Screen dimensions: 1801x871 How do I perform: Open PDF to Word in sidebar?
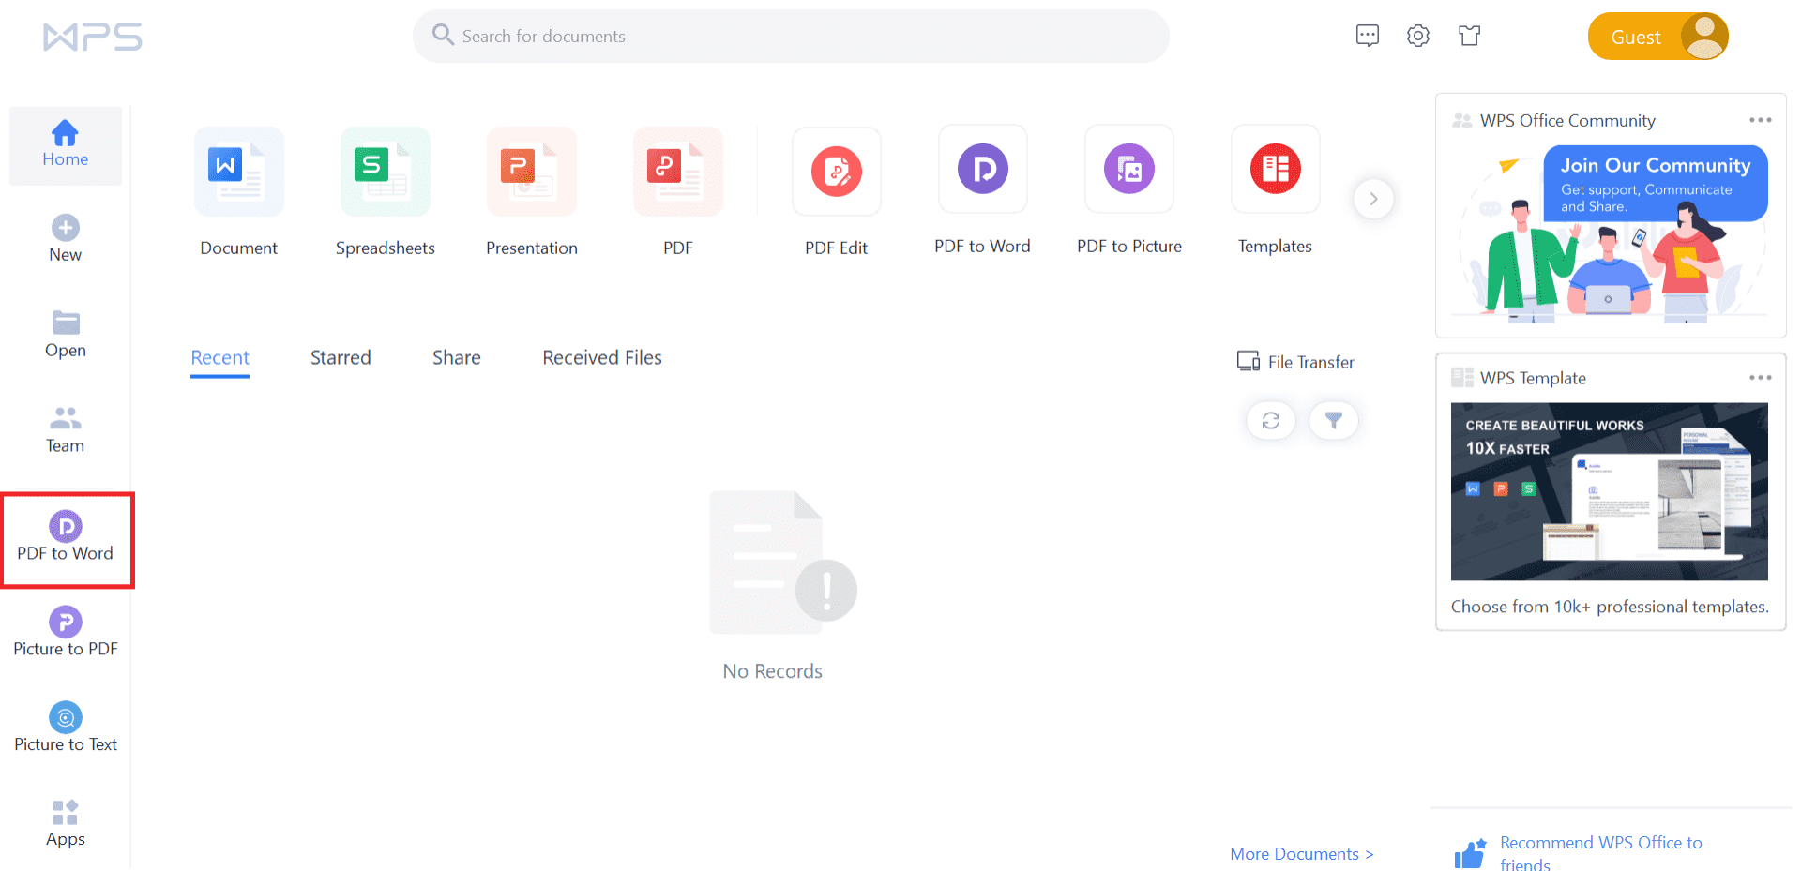tap(66, 537)
